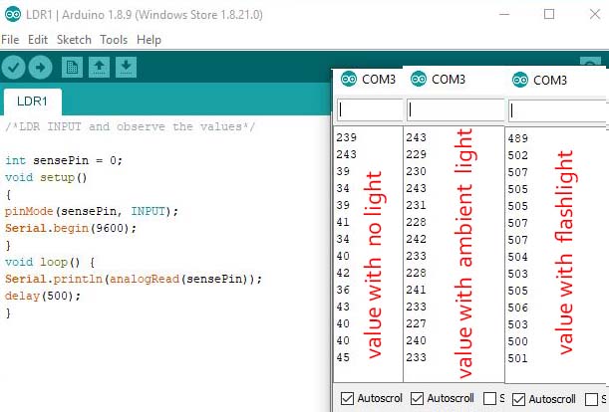Focus the send input of the ambient-light COM3 monitor
The height and width of the screenshot is (412, 609).
(x=456, y=110)
